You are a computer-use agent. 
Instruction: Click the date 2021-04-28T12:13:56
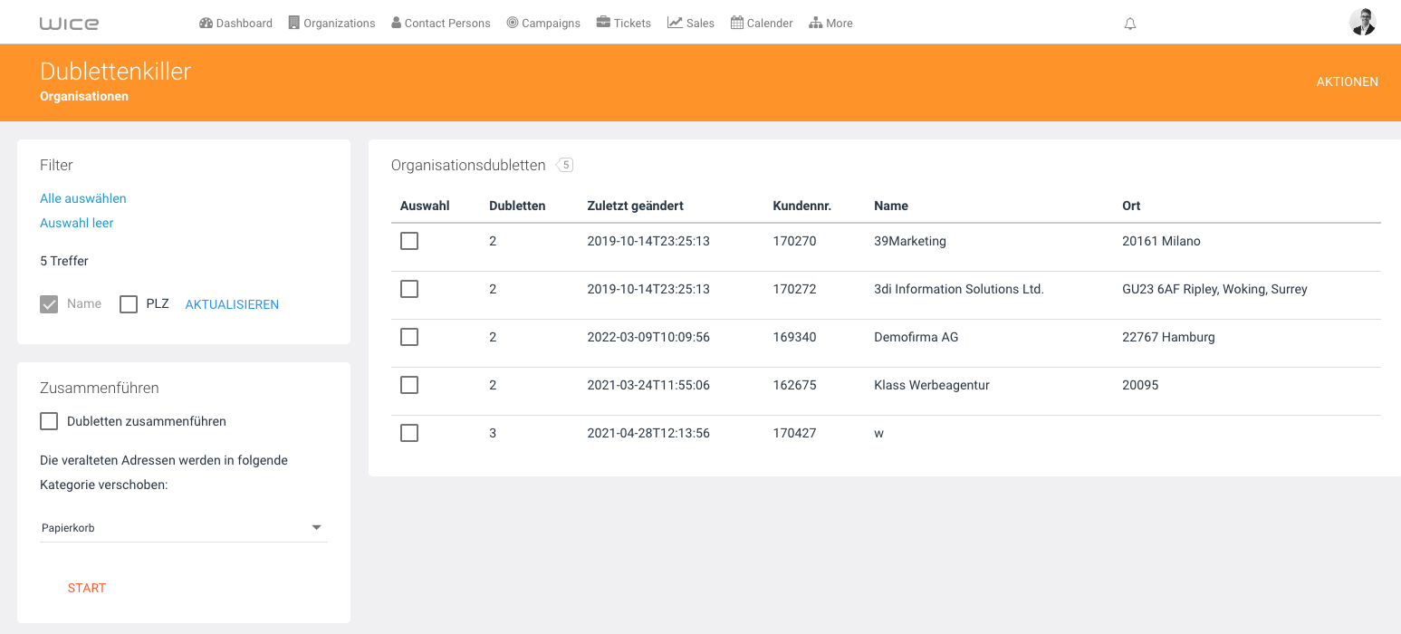click(648, 433)
